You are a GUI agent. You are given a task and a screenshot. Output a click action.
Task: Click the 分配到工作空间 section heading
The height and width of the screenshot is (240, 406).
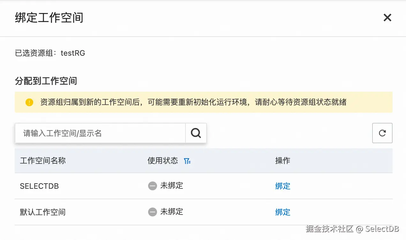[46, 81]
